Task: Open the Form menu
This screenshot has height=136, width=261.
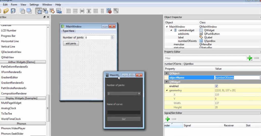Action: (x=14, y=5)
